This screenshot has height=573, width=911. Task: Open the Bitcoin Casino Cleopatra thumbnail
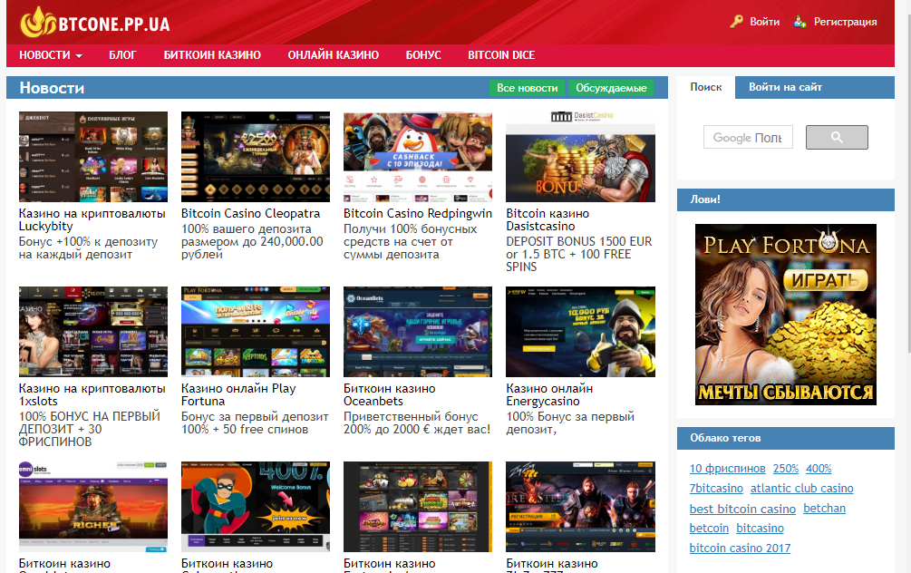pyautogui.click(x=256, y=157)
